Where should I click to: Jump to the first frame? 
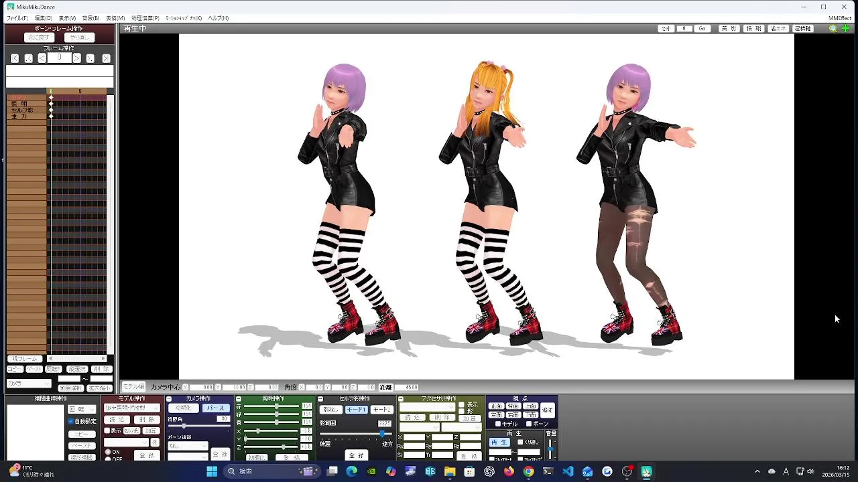coord(15,58)
